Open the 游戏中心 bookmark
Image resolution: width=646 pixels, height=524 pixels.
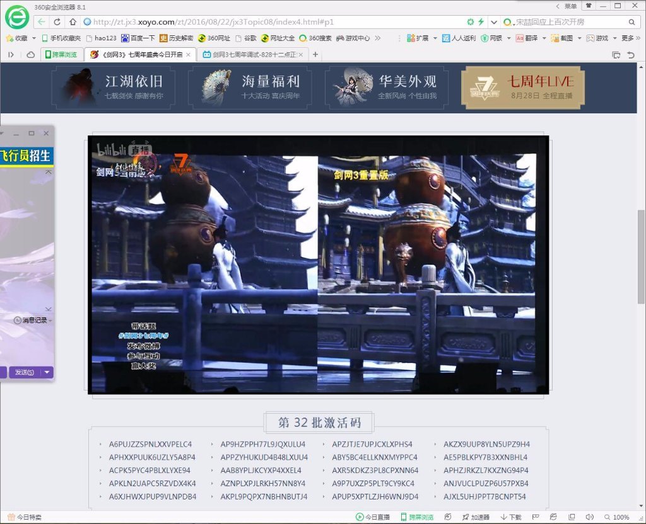(353, 38)
